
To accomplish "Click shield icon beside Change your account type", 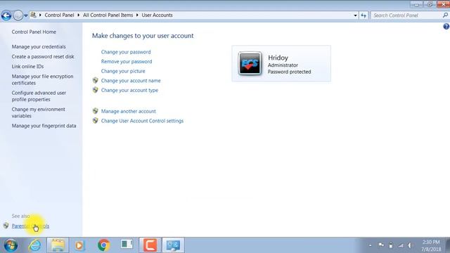I will [x=96, y=90].
